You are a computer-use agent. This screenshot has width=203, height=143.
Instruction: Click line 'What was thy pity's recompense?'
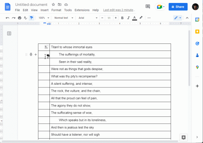coord(74,76)
